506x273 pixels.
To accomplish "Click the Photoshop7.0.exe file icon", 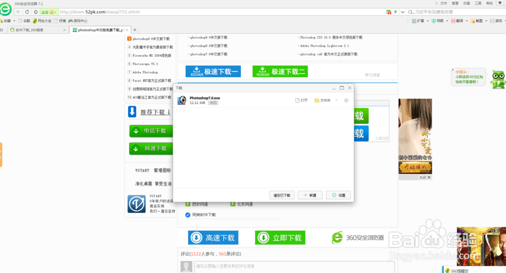I will click(182, 100).
